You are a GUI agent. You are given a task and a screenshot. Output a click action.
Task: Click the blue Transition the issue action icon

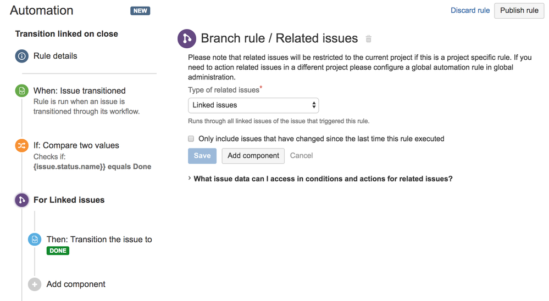[x=35, y=239]
